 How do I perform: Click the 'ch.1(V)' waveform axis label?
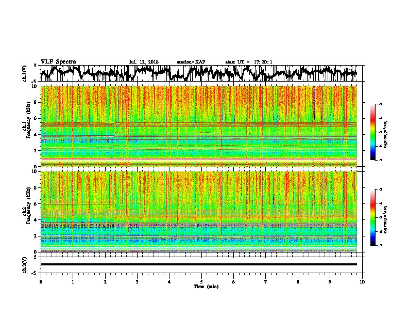(24, 73)
